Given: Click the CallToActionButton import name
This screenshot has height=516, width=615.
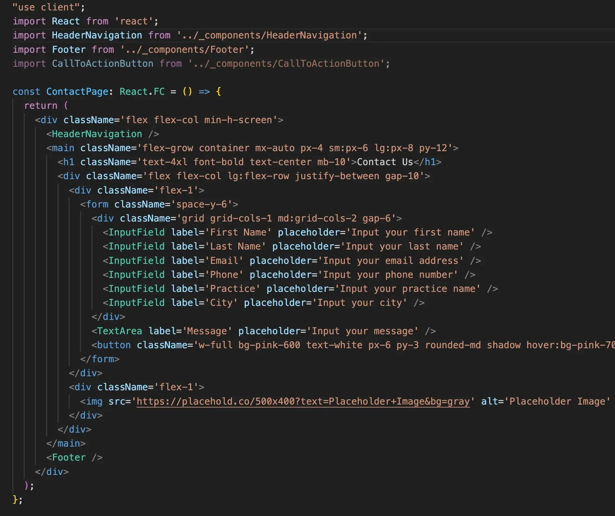Looking at the screenshot, I should [x=102, y=64].
